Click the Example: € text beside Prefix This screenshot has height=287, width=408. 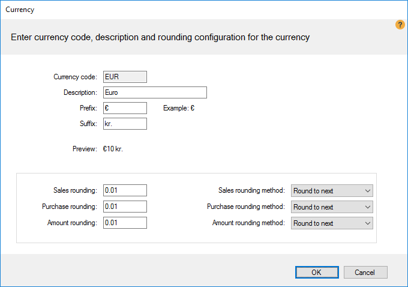[x=179, y=109]
